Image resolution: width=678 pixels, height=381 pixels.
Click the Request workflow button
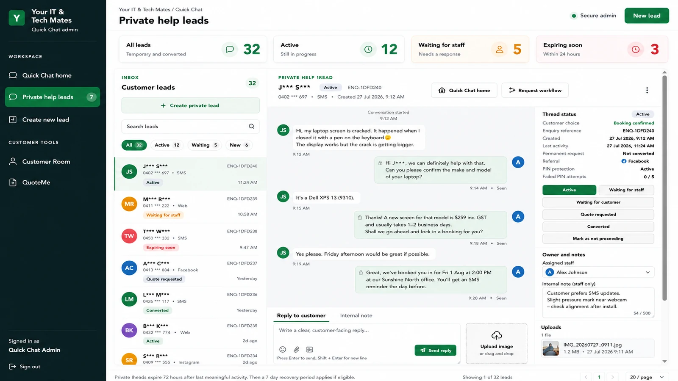click(535, 90)
